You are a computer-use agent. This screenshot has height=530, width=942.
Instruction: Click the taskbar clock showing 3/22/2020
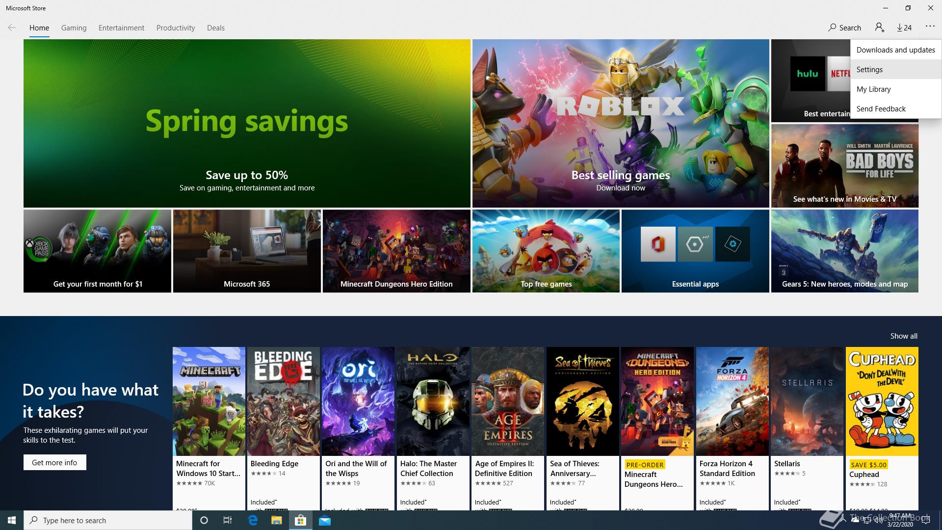point(900,520)
